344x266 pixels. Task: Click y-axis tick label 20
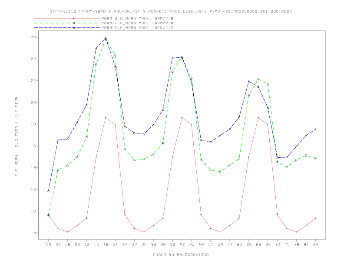click(33, 102)
